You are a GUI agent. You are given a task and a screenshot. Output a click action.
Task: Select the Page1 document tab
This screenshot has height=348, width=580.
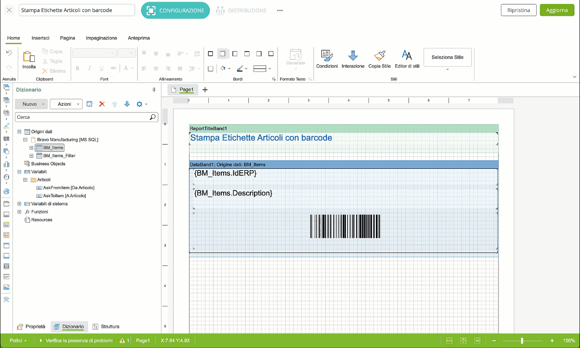tap(183, 90)
